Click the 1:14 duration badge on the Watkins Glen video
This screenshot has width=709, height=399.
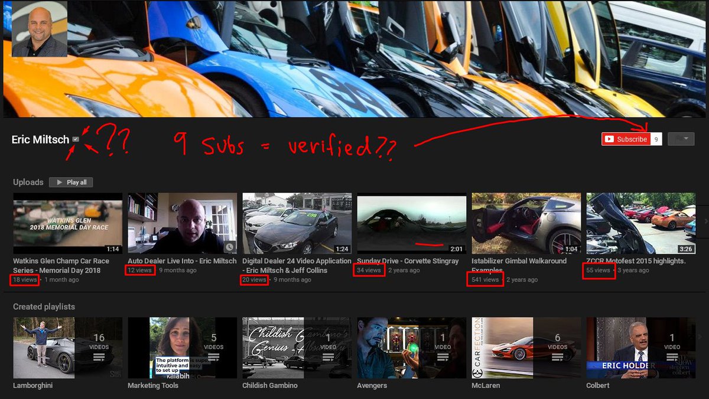click(x=113, y=249)
